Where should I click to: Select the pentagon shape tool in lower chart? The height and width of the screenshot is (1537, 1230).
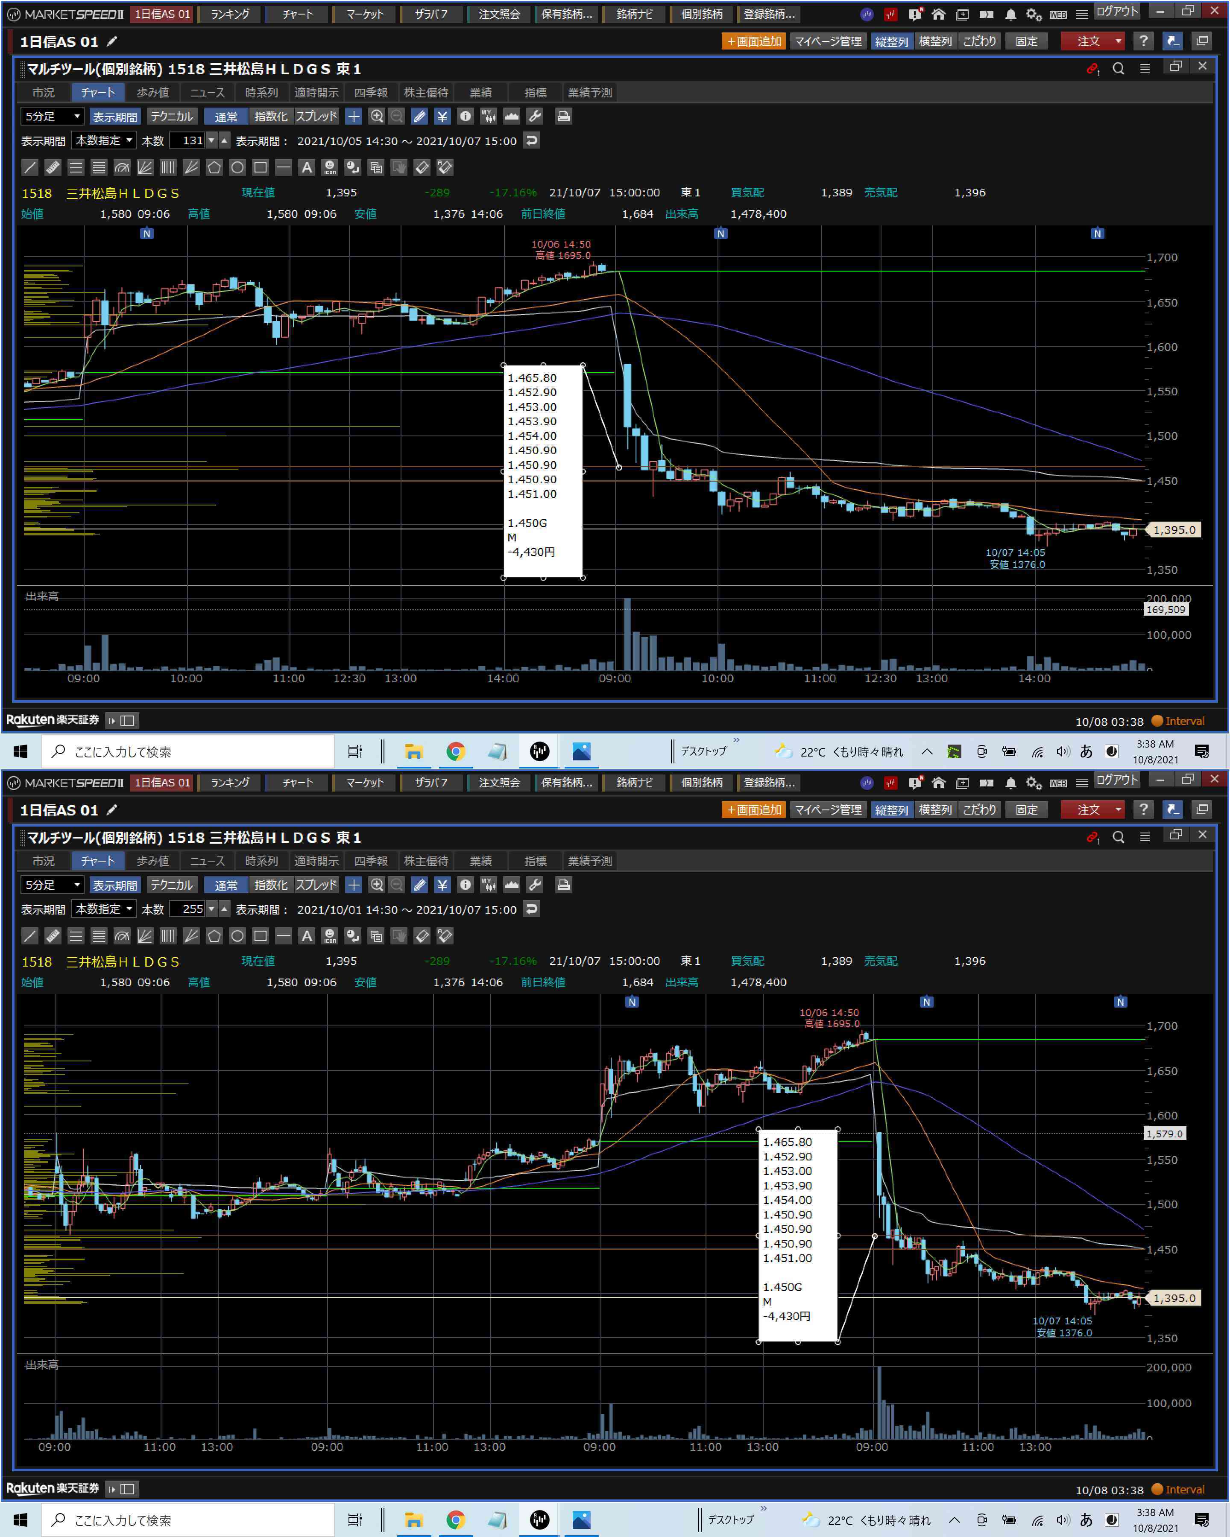(215, 936)
